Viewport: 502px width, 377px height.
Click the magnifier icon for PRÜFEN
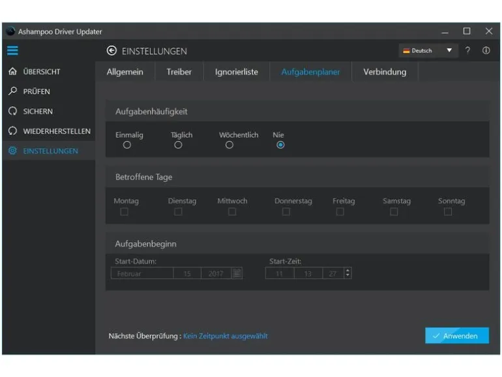click(13, 91)
